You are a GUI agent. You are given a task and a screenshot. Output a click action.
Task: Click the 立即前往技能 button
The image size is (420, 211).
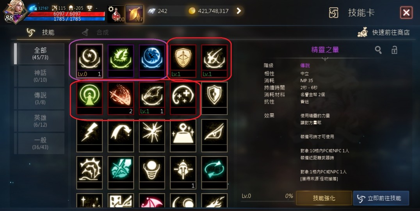(x=381, y=198)
